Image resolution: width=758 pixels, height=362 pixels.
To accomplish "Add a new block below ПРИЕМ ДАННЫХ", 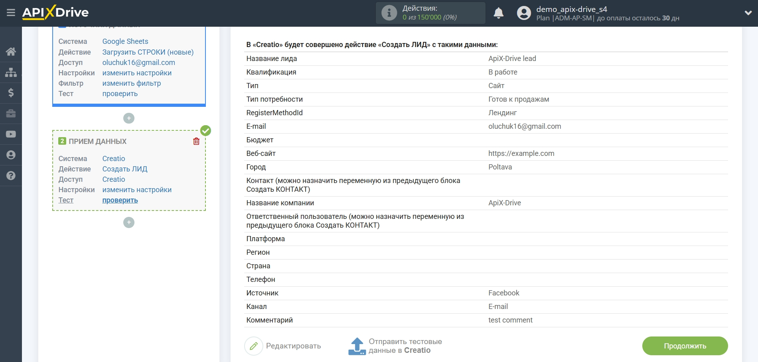I will coord(129,222).
